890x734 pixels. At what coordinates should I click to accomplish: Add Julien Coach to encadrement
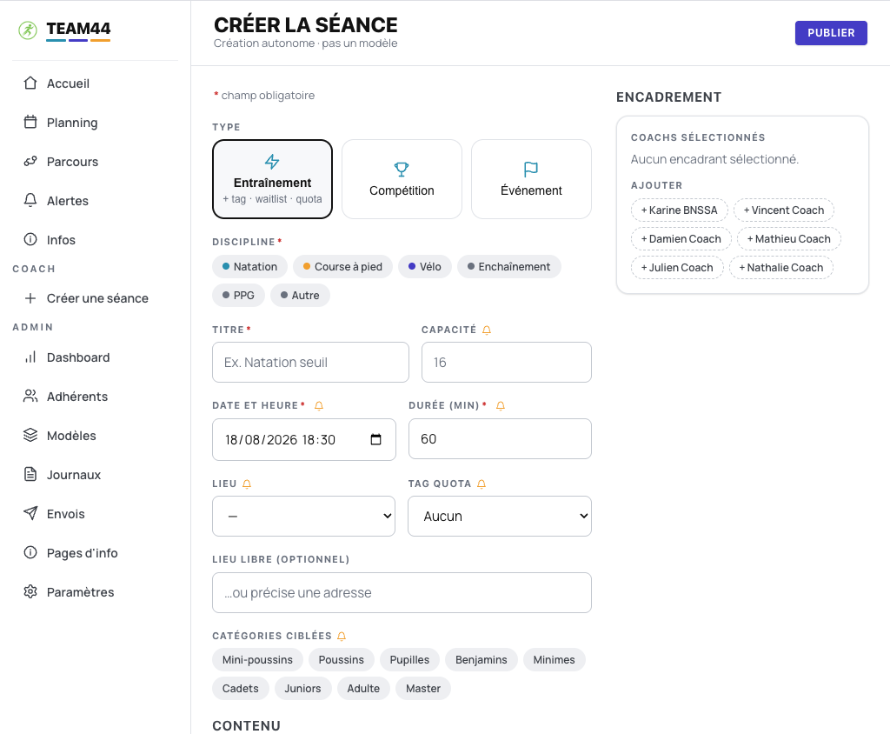677,268
